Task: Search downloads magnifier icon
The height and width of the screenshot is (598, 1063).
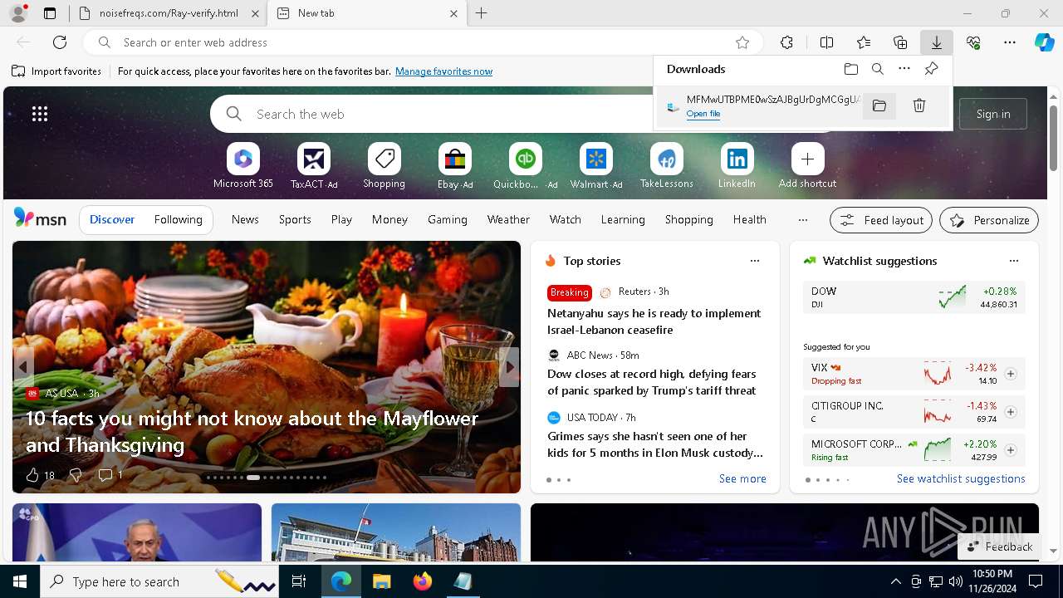Action: tap(878, 69)
